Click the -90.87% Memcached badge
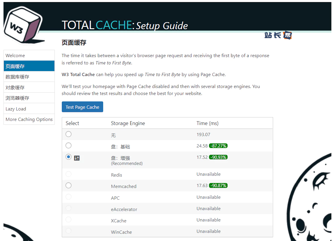 [218, 185]
